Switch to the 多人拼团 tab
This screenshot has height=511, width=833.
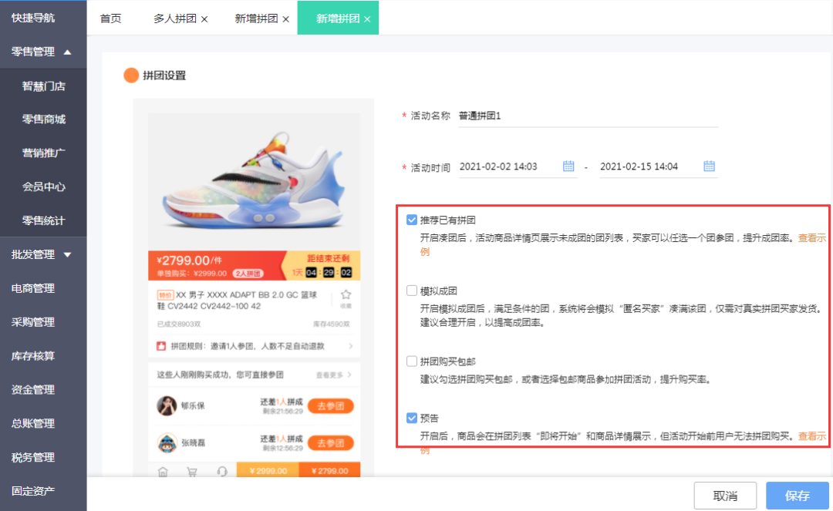(x=177, y=18)
